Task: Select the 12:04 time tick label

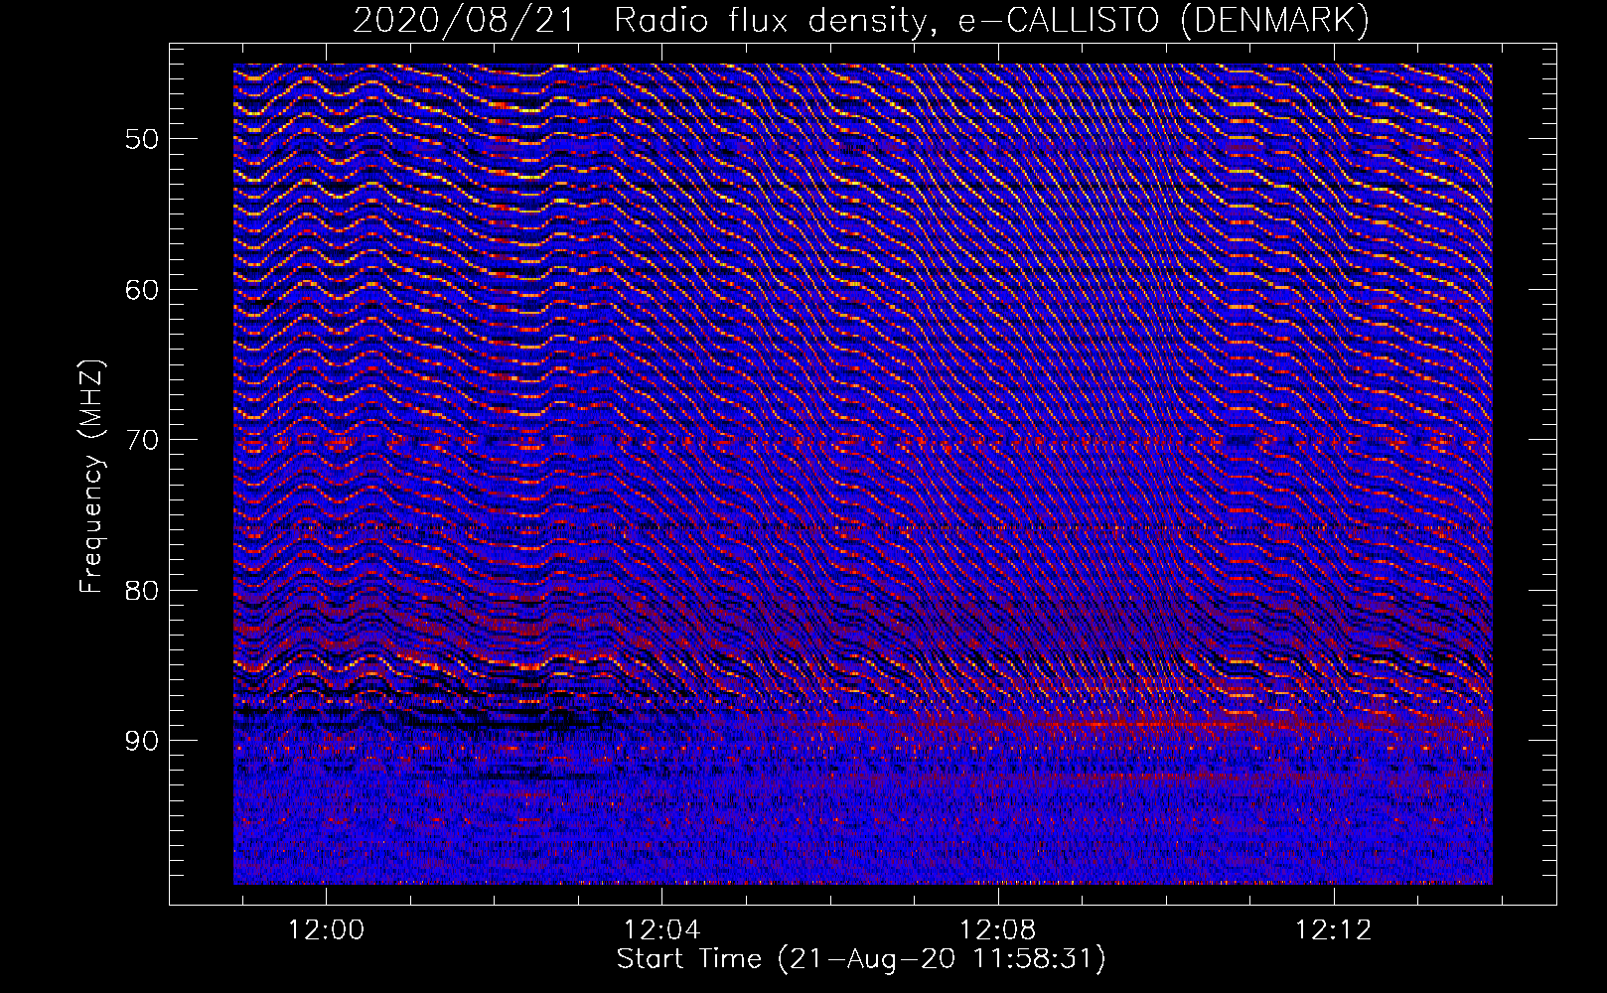Action: (x=661, y=930)
